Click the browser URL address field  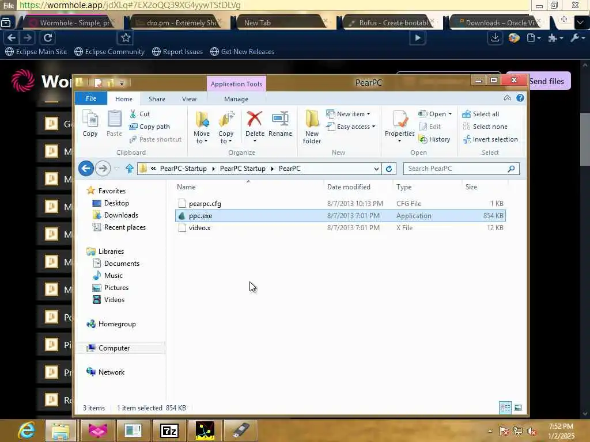(x=273, y=5)
